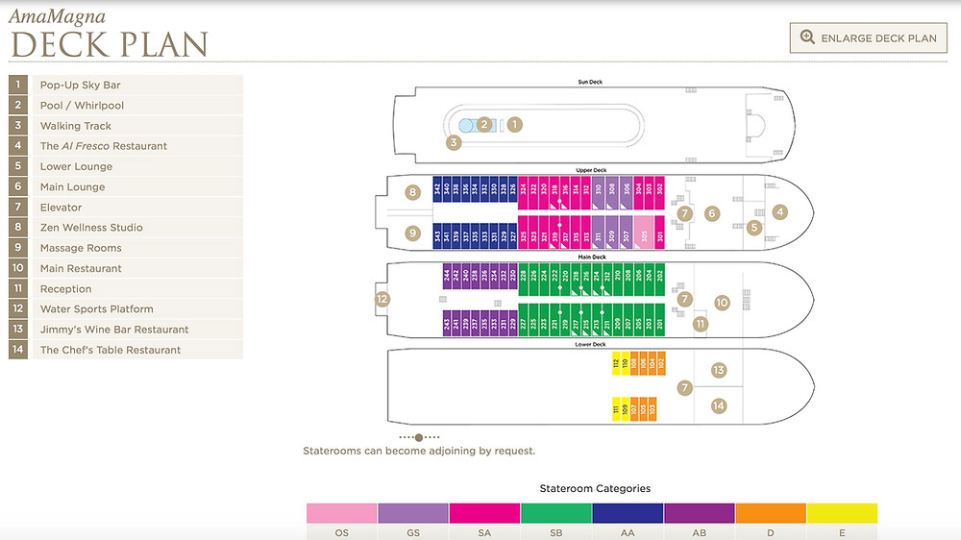The width and height of the screenshot is (961, 540).
Task: Select the Elevator legend row
Action: 126,208
